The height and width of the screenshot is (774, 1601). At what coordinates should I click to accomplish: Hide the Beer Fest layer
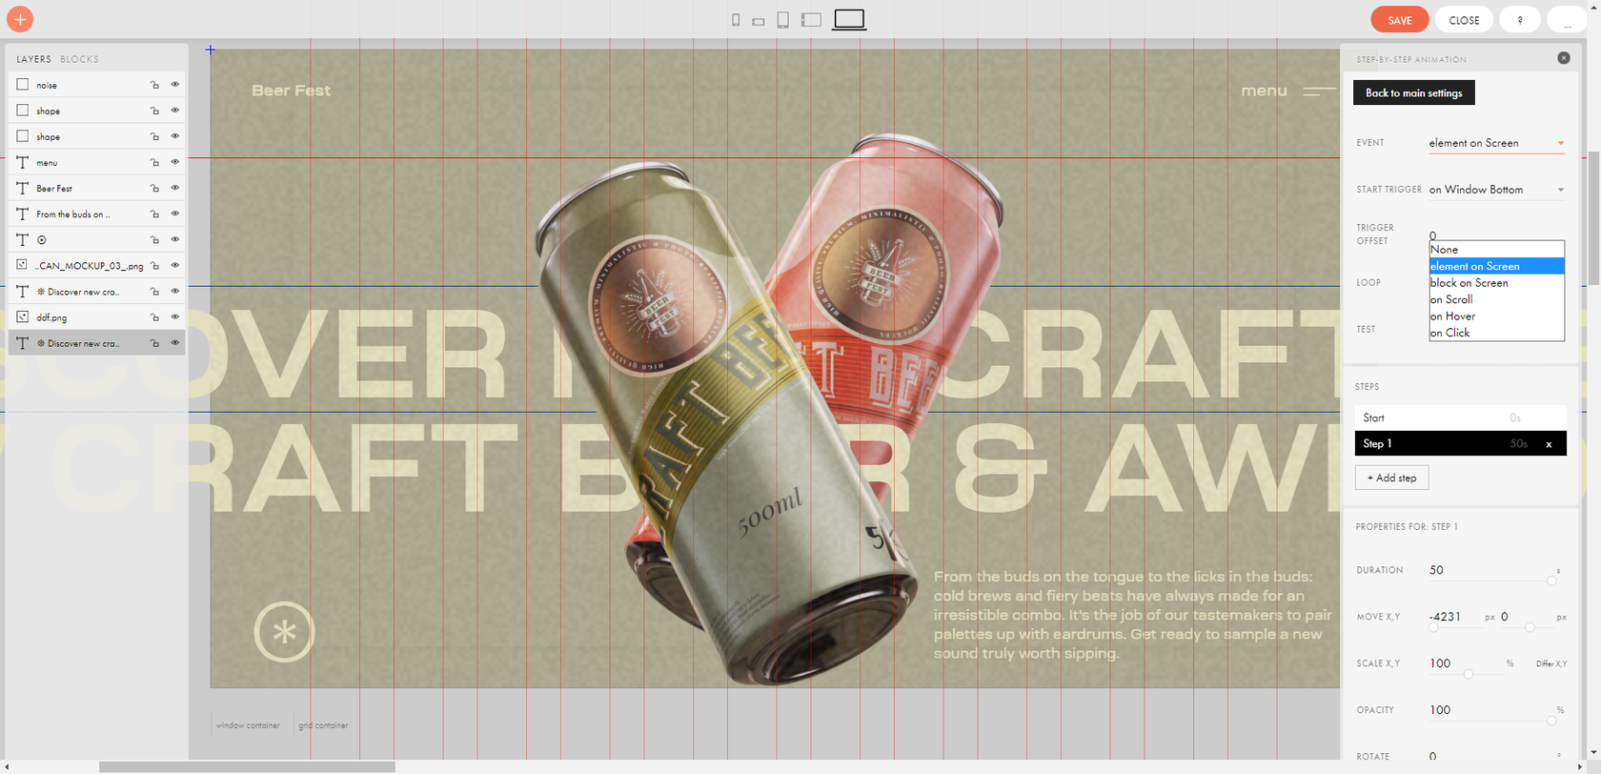click(175, 187)
